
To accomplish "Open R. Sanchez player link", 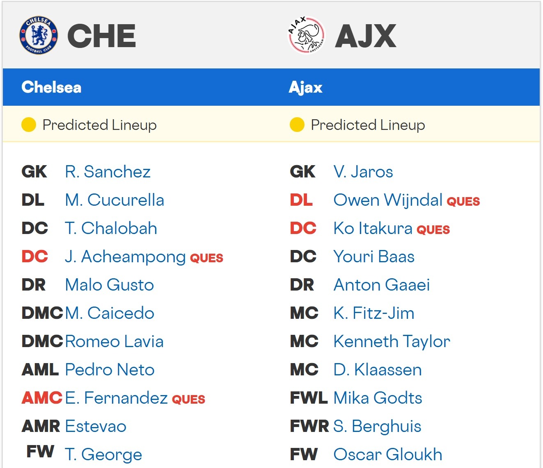I will 108,172.
